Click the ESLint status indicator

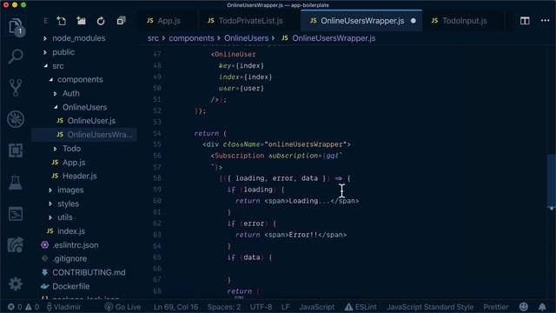tap(361, 307)
